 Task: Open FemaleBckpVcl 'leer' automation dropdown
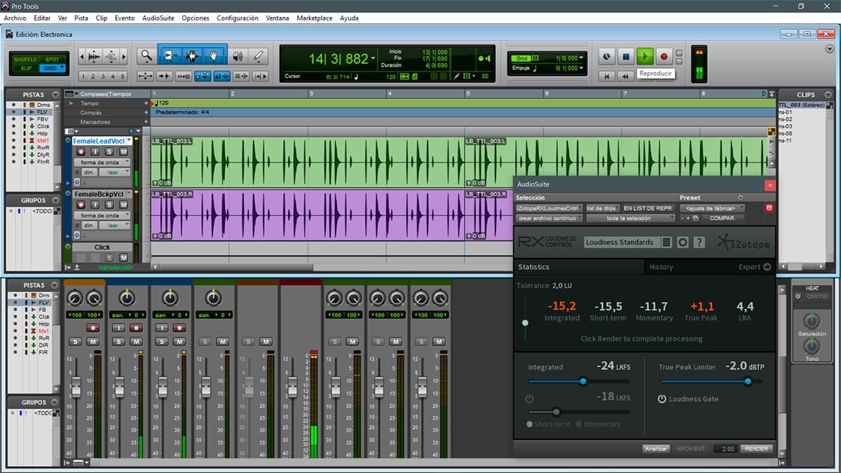tap(115, 225)
